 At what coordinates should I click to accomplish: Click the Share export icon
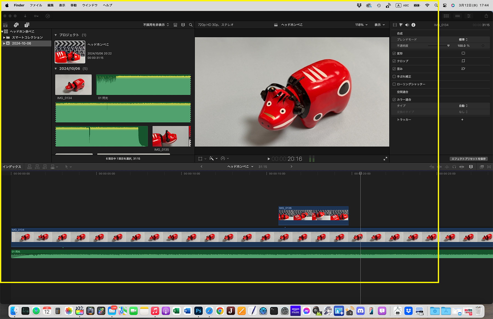pyautogui.click(x=486, y=16)
